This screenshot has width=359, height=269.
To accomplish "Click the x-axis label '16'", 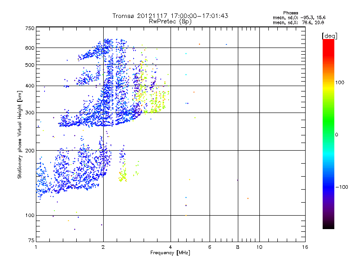I will pyautogui.click(x=305, y=247).
